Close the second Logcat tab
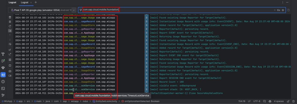The height and width of the screenshot is (104, 297). (x=31, y=3)
